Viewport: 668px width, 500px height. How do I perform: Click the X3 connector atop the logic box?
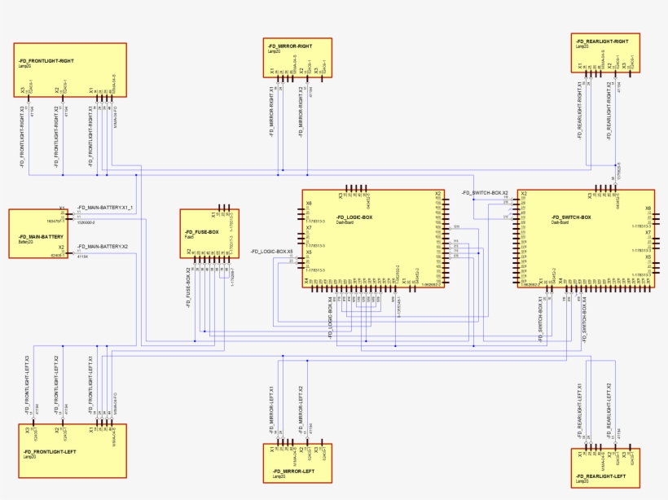pyautogui.click(x=341, y=196)
